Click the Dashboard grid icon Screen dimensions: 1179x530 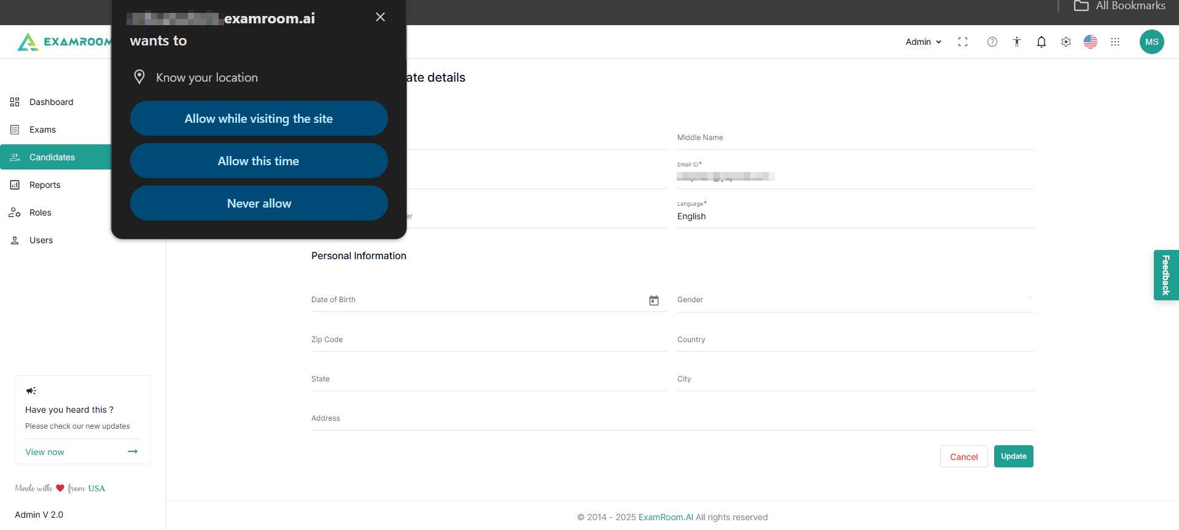tap(15, 102)
